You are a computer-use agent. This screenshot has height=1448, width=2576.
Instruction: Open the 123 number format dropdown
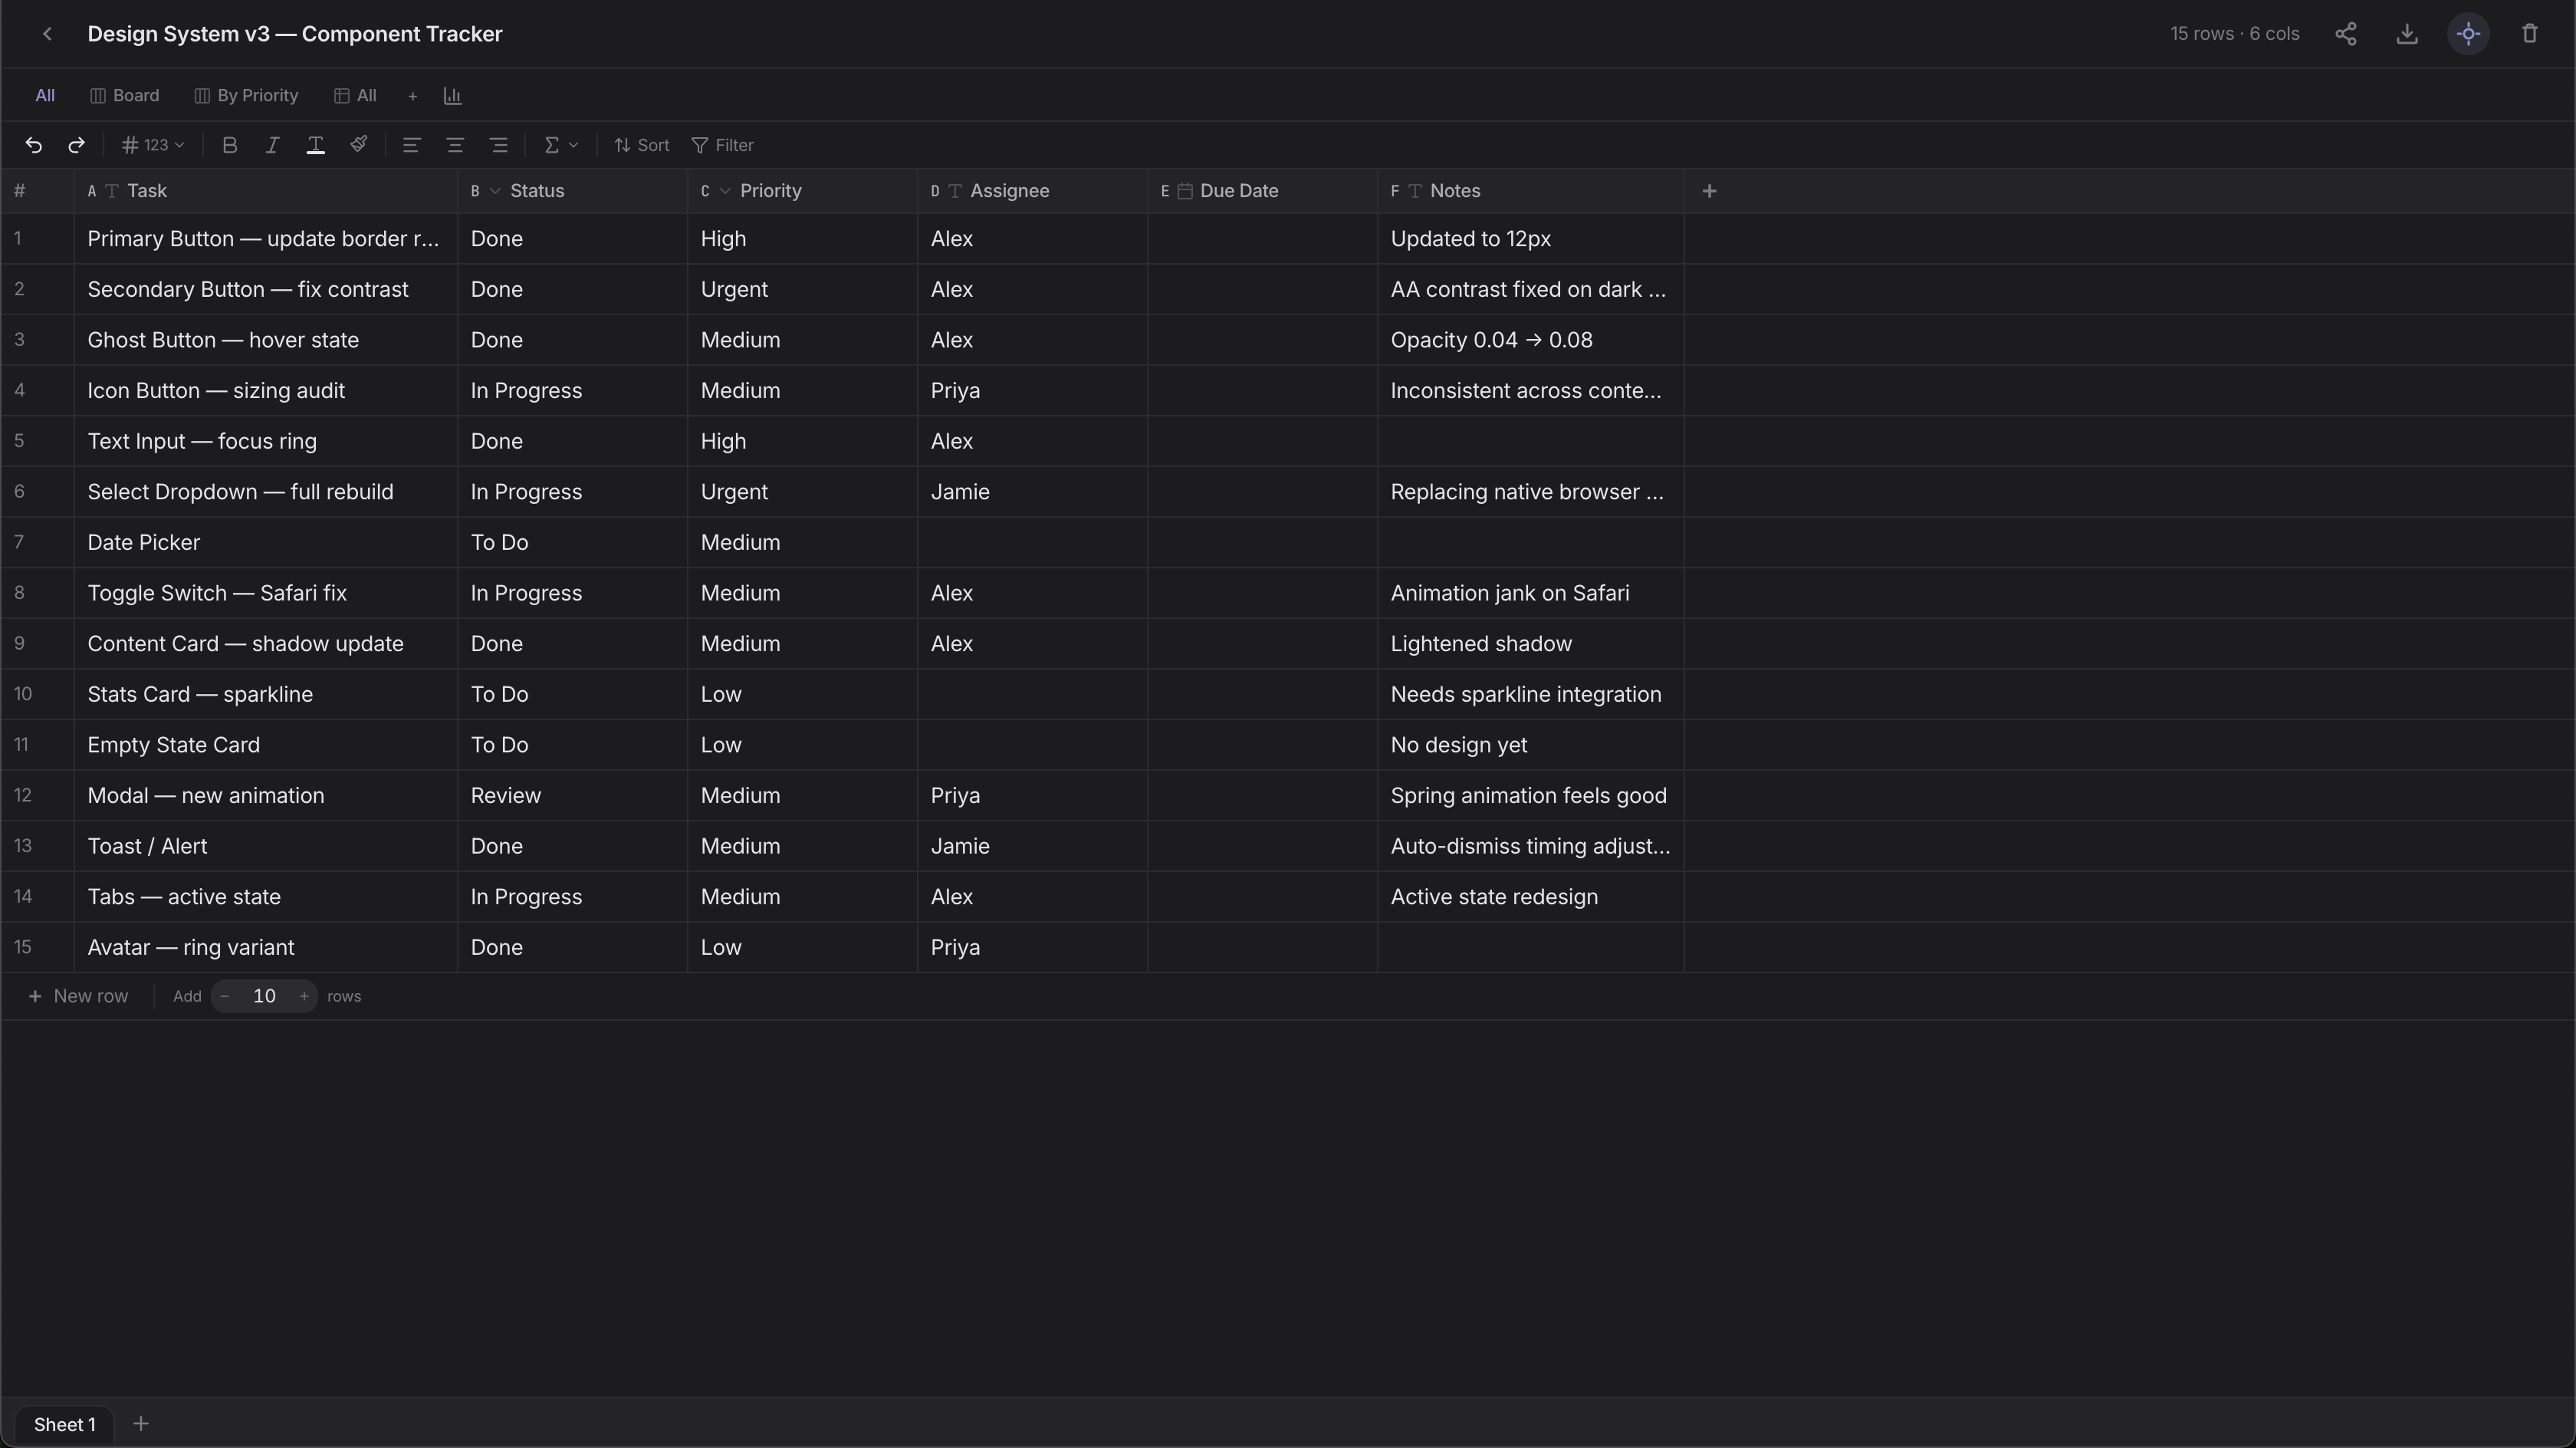click(152, 145)
